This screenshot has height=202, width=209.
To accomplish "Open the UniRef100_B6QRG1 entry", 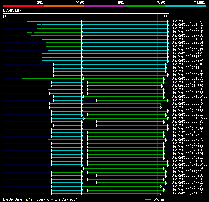I will (187, 172).
